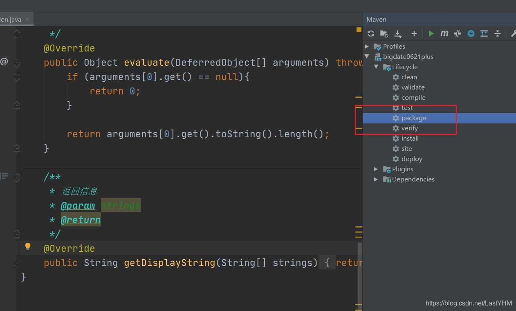
Task: Toggle offline mode in Maven toolbar
Action: click(458, 34)
